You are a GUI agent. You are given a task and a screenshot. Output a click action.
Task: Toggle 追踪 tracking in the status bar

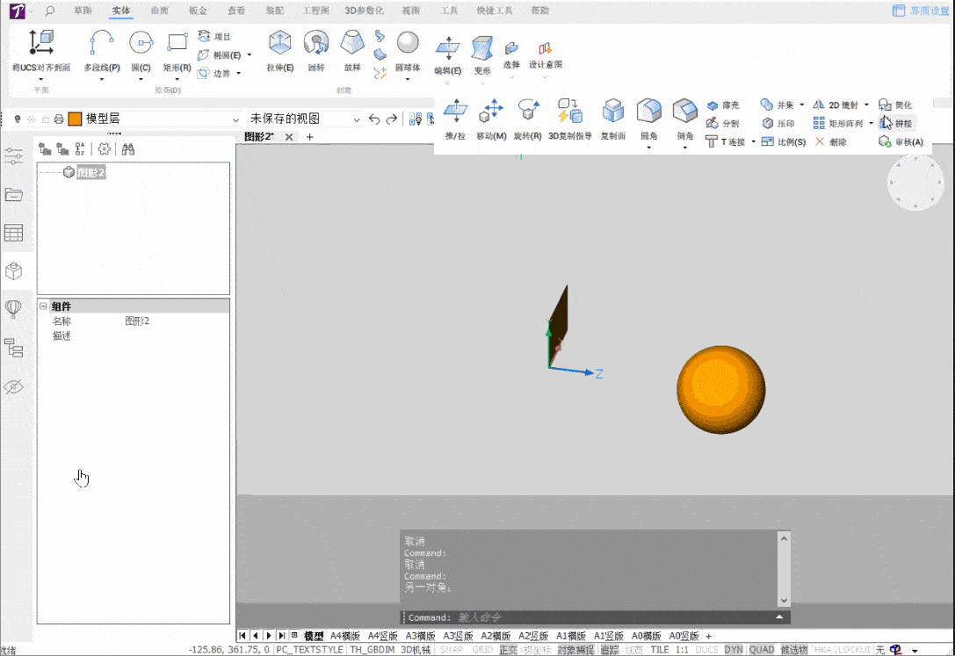click(x=610, y=650)
